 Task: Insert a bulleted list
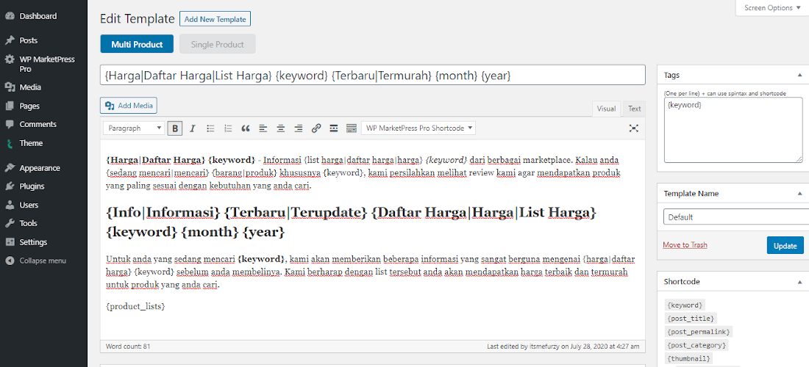[210, 128]
